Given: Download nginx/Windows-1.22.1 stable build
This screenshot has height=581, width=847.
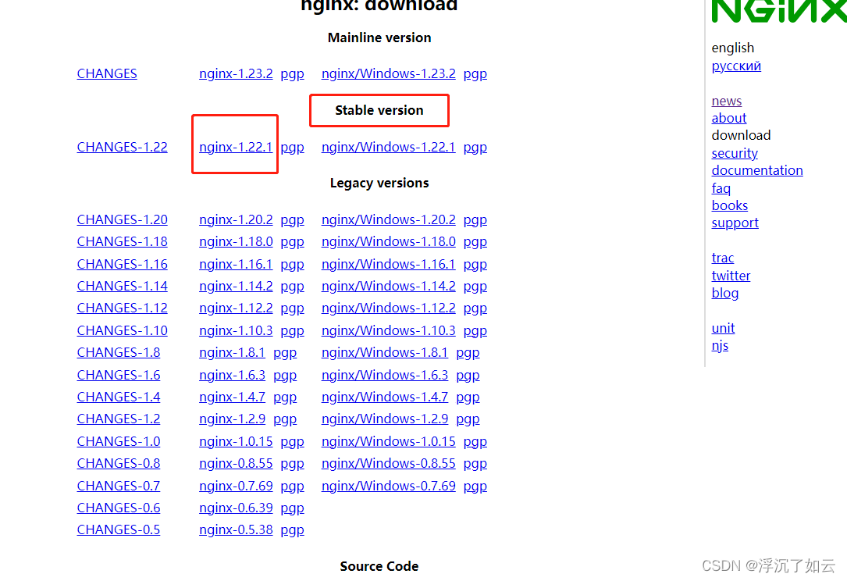Looking at the screenshot, I should tap(389, 147).
